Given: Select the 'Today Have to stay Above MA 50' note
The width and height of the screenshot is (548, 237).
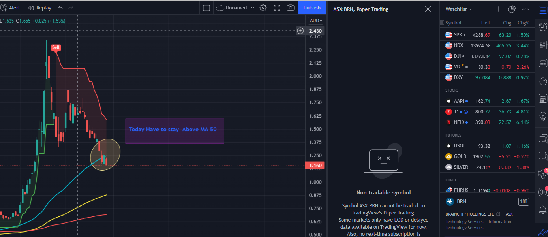Looking at the screenshot, I should click(175, 131).
